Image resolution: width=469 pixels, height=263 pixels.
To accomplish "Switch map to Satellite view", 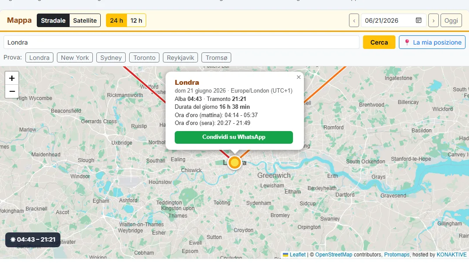I will coord(85,21).
